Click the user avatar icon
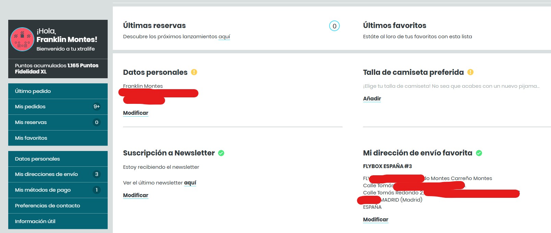 point(22,39)
